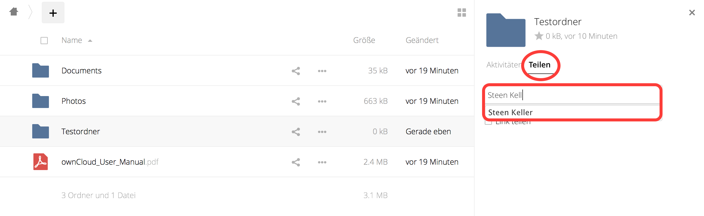
Task: Click the share icon for Documents
Action: tap(296, 71)
